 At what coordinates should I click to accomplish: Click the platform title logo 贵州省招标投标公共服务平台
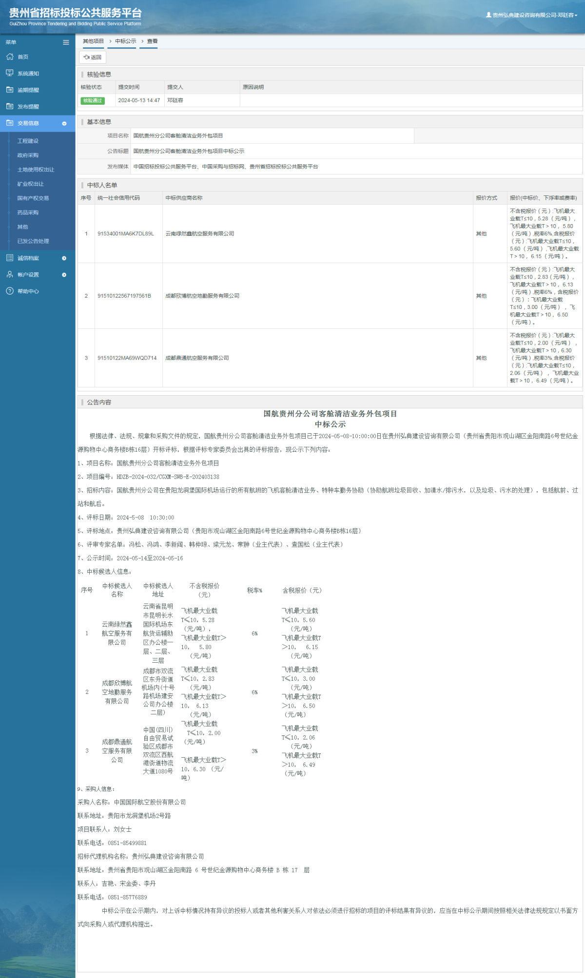coord(76,13)
